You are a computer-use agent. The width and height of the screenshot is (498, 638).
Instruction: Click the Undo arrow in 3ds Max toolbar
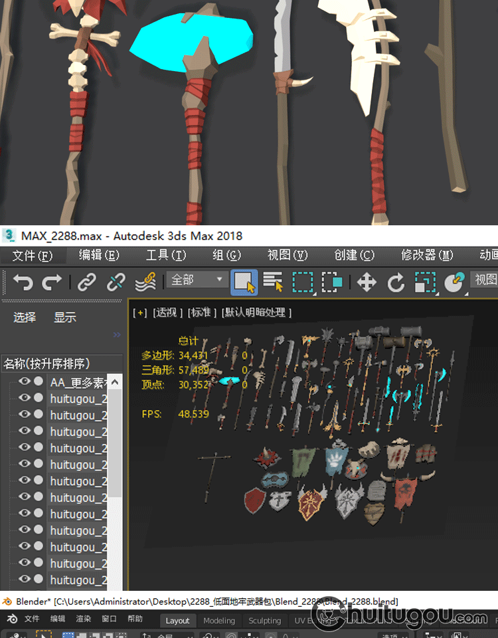tap(22, 282)
